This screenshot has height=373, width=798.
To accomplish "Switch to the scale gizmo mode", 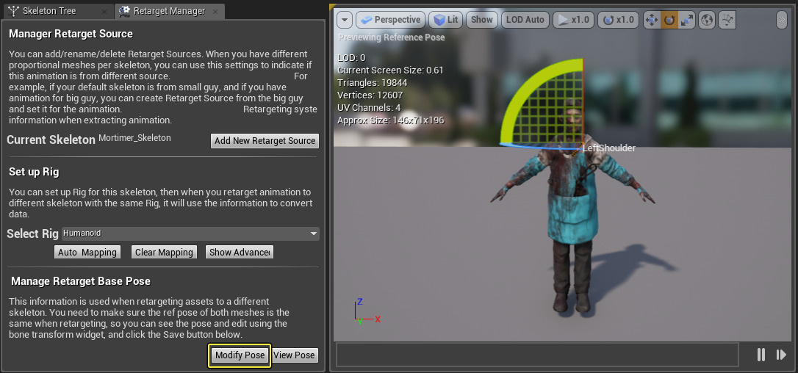I will click(x=686, y=20).
